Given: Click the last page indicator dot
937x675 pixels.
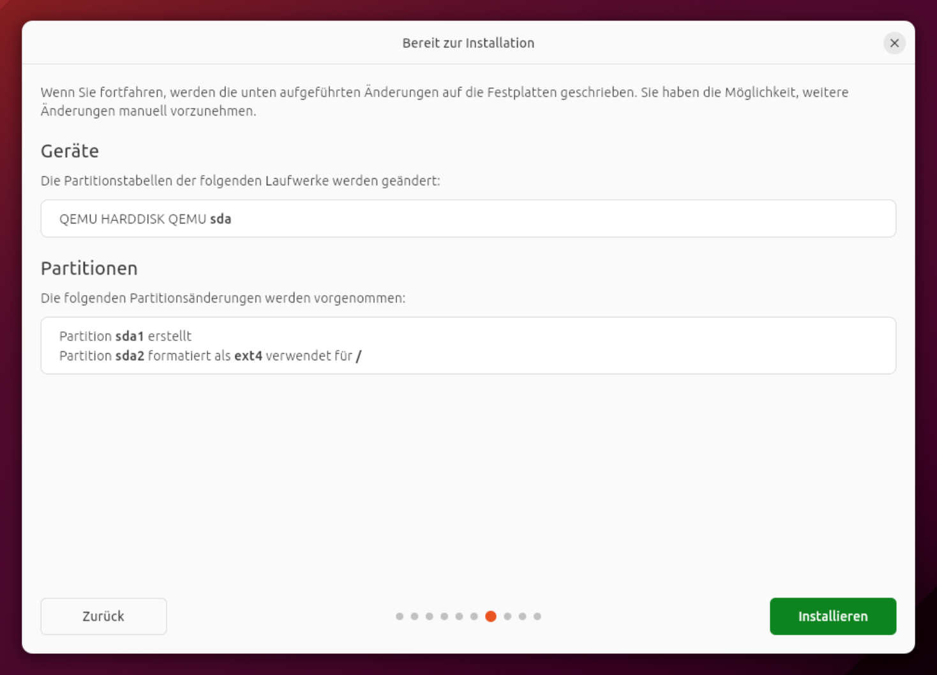Looking at the screenshot, I should coord(537,616).
